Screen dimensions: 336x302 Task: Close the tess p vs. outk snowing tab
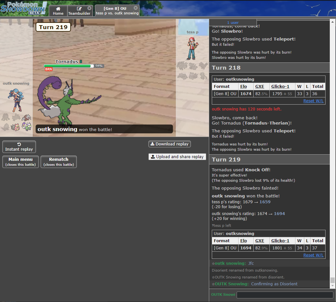[x=136, y=8]
